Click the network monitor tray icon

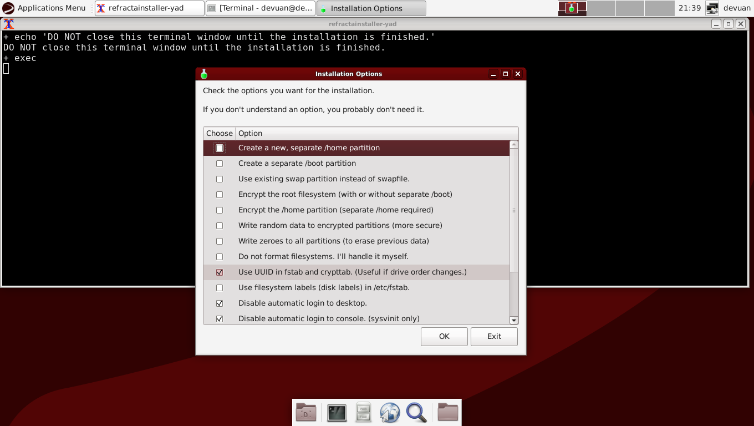[x=712, y=8]
